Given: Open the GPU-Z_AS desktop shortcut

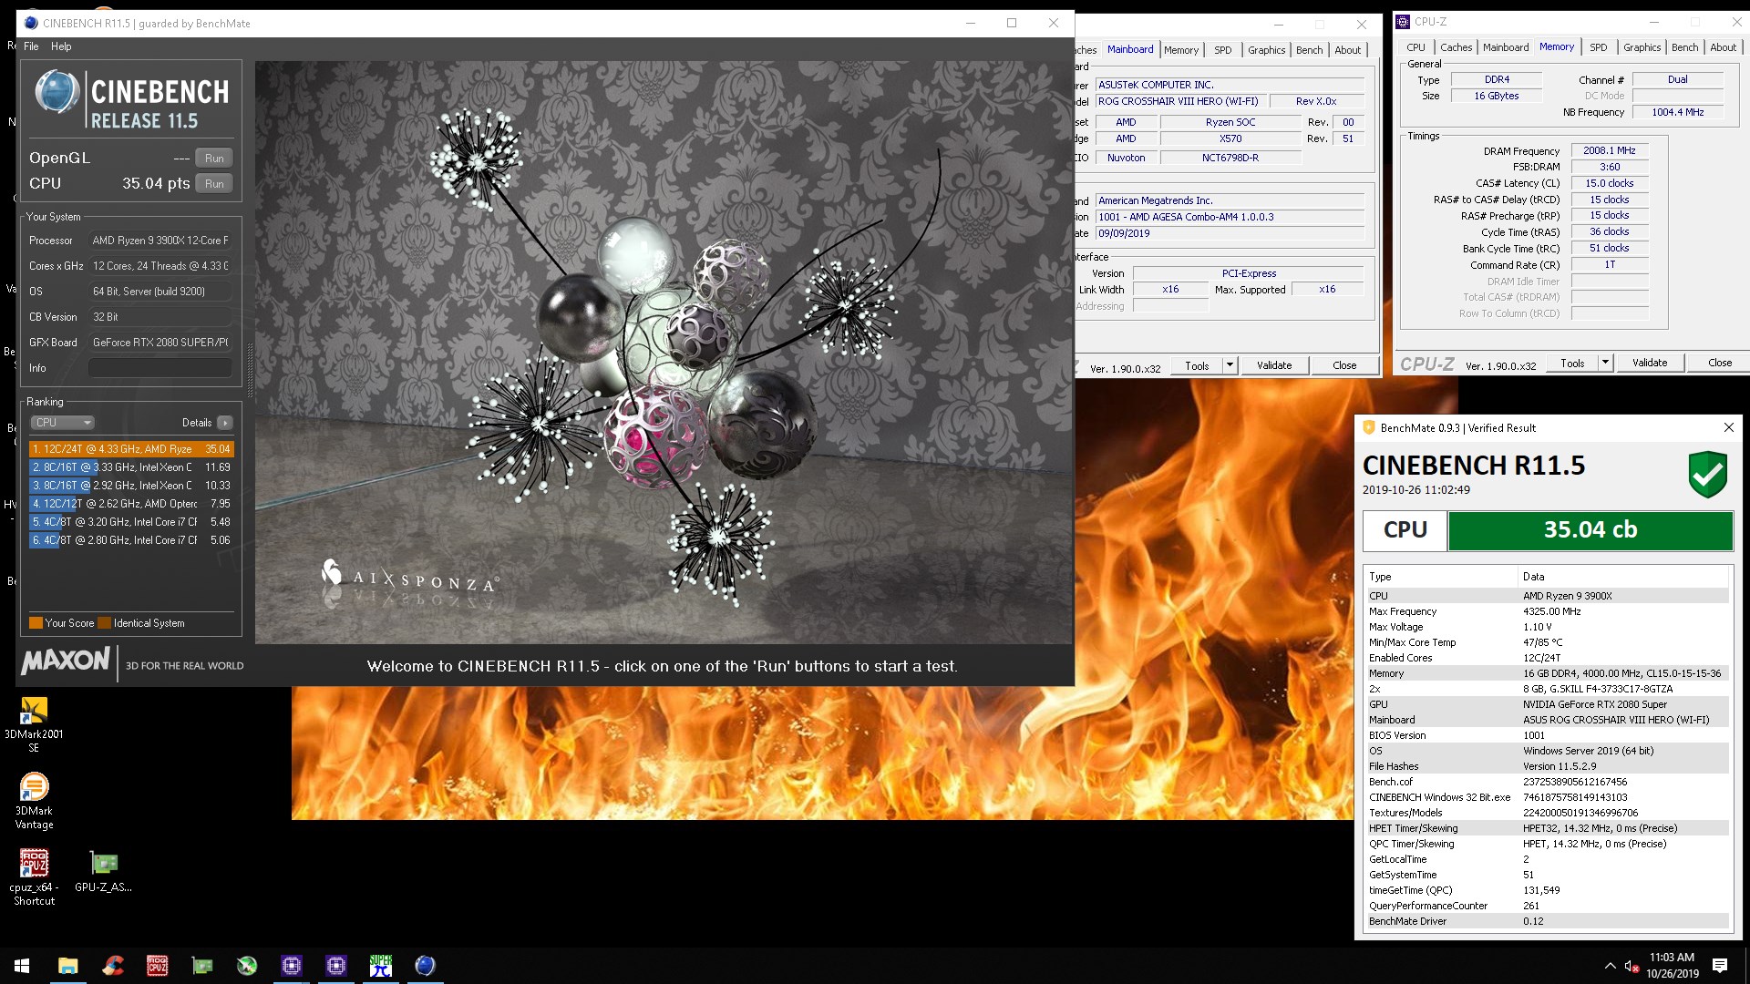Looking at the screenshot, I should [103, 871].
